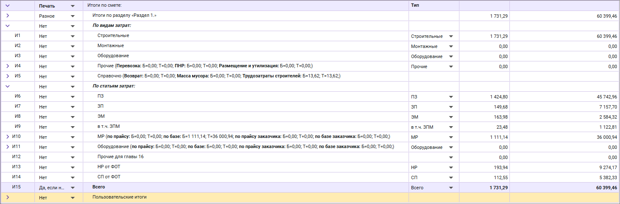Open 'Печать' column header dropdown

point(73,6)
